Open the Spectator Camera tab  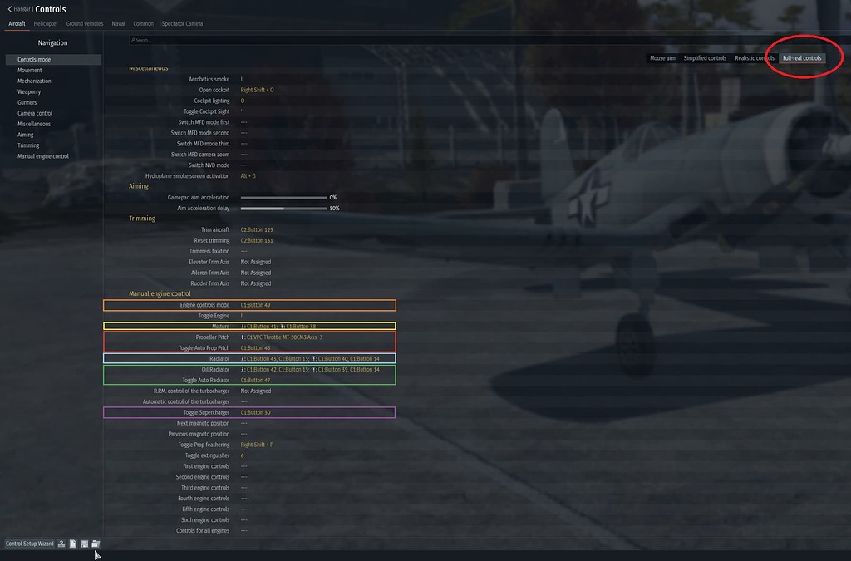click(182, 23)
